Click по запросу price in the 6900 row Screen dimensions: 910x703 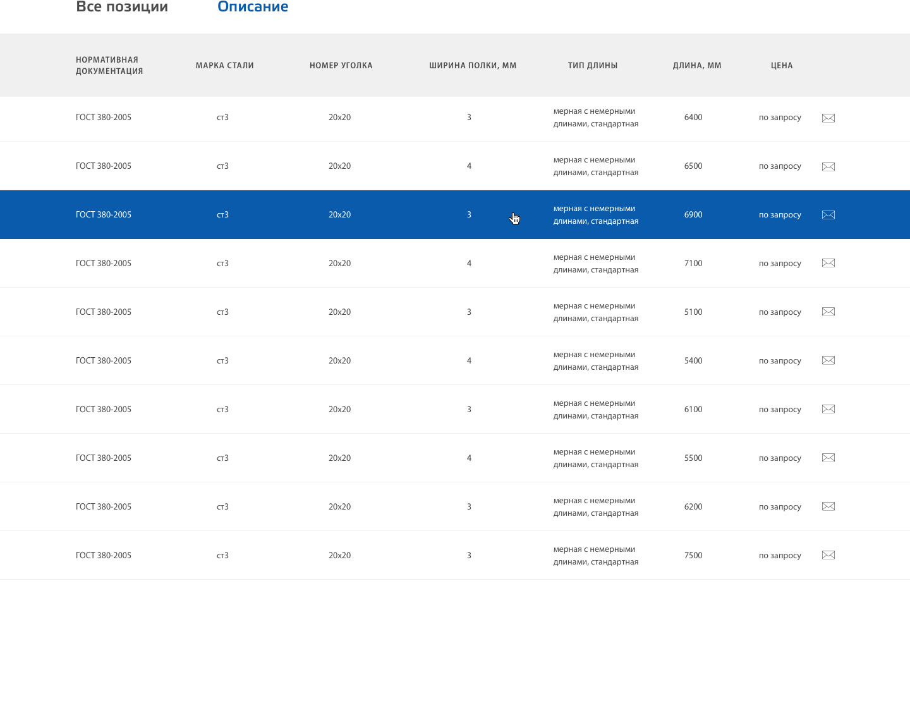[780, 215]
